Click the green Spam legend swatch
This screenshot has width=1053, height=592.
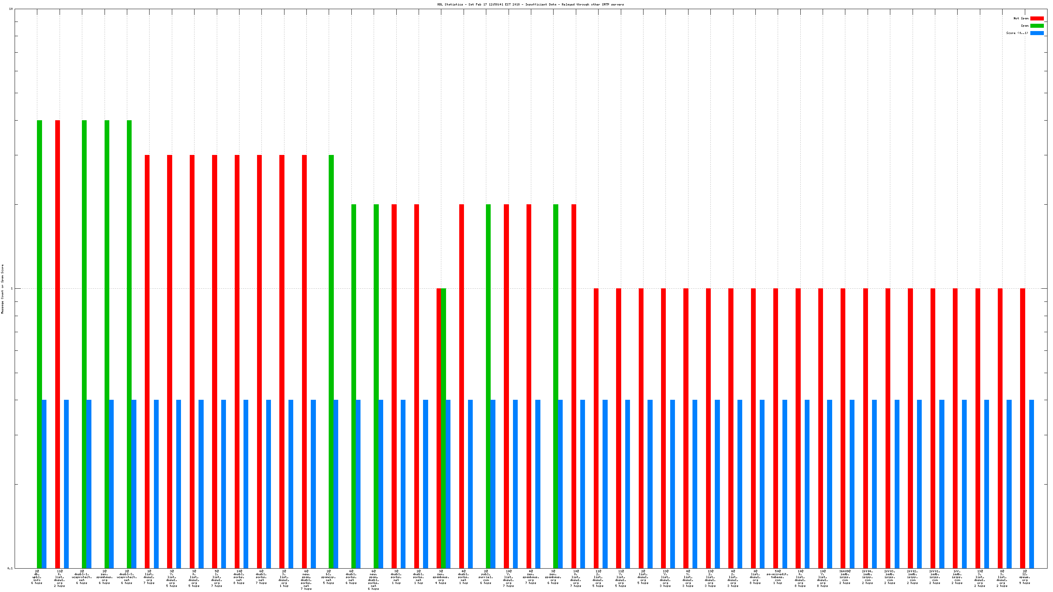tap(1036, 26)
